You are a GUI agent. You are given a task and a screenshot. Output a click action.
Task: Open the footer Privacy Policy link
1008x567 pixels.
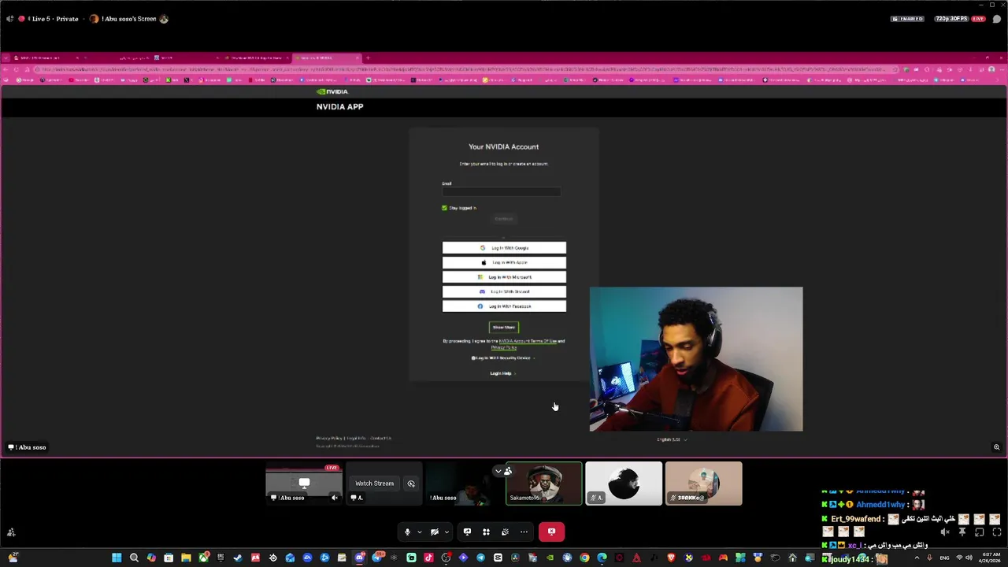328,438
